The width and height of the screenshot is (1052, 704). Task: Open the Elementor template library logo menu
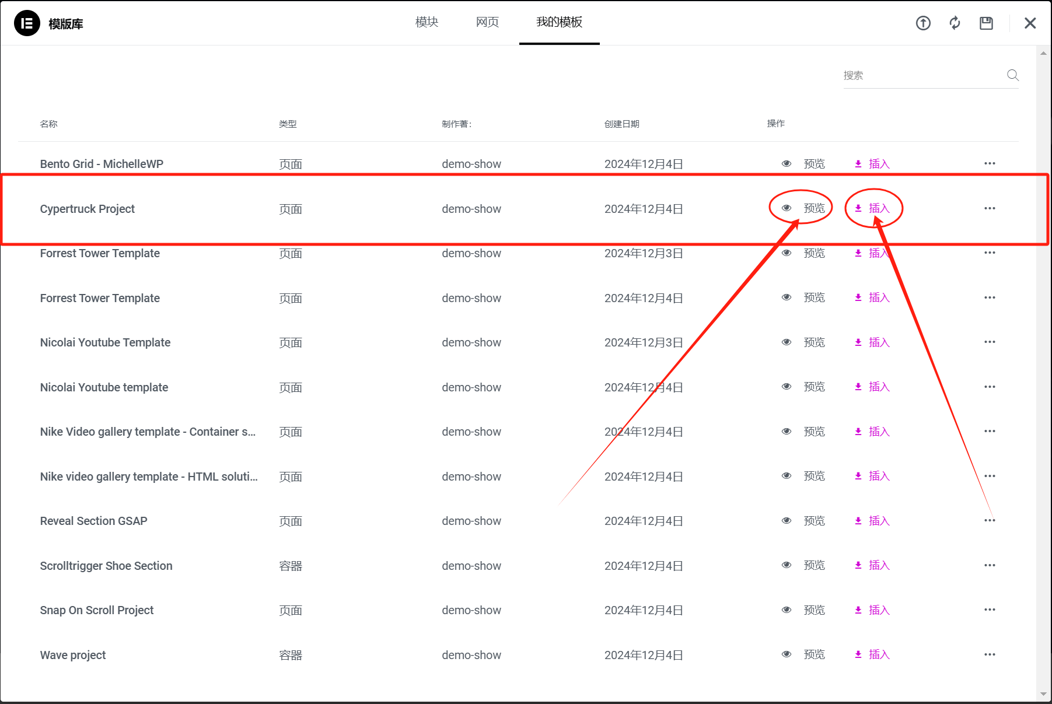[x=26, y=23]
